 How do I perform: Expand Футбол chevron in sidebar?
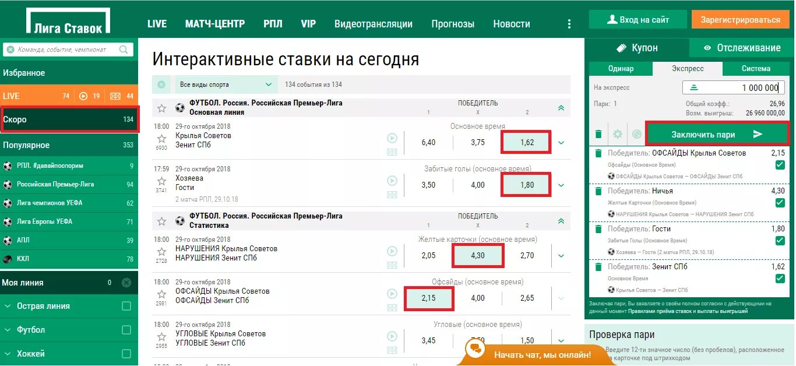click(8, 330)
